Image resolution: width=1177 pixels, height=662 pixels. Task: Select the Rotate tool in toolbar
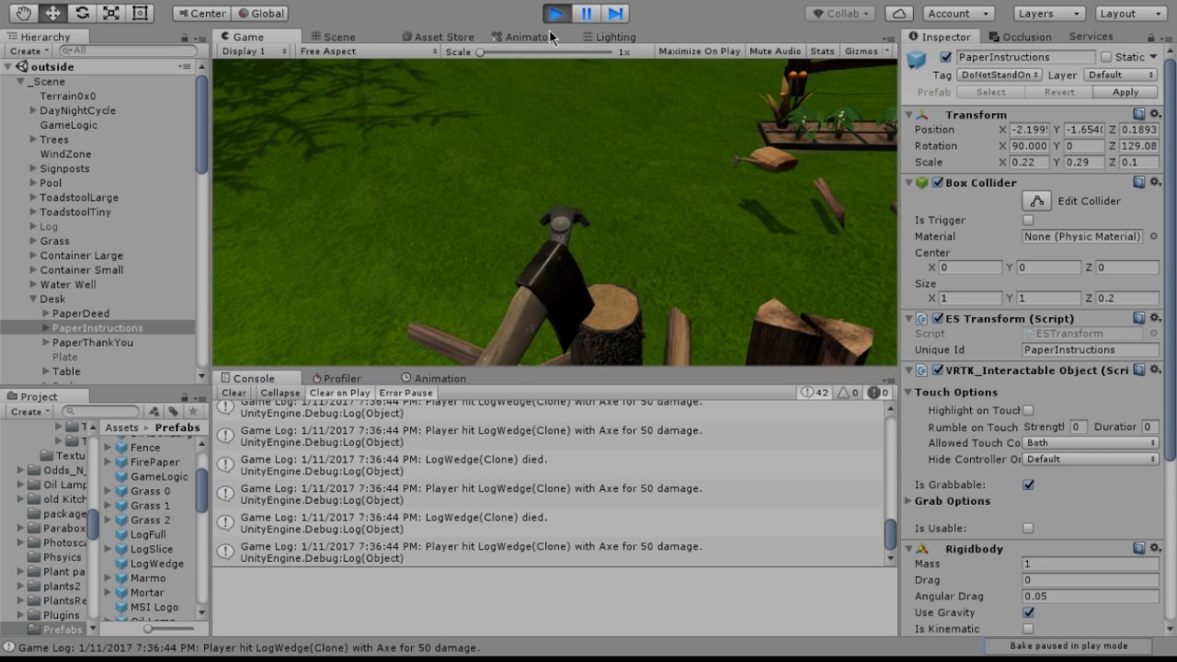(83, 13)
